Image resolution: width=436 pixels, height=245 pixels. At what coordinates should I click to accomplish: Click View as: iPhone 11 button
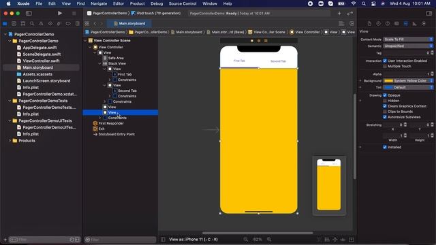click(x=193, y=240)
